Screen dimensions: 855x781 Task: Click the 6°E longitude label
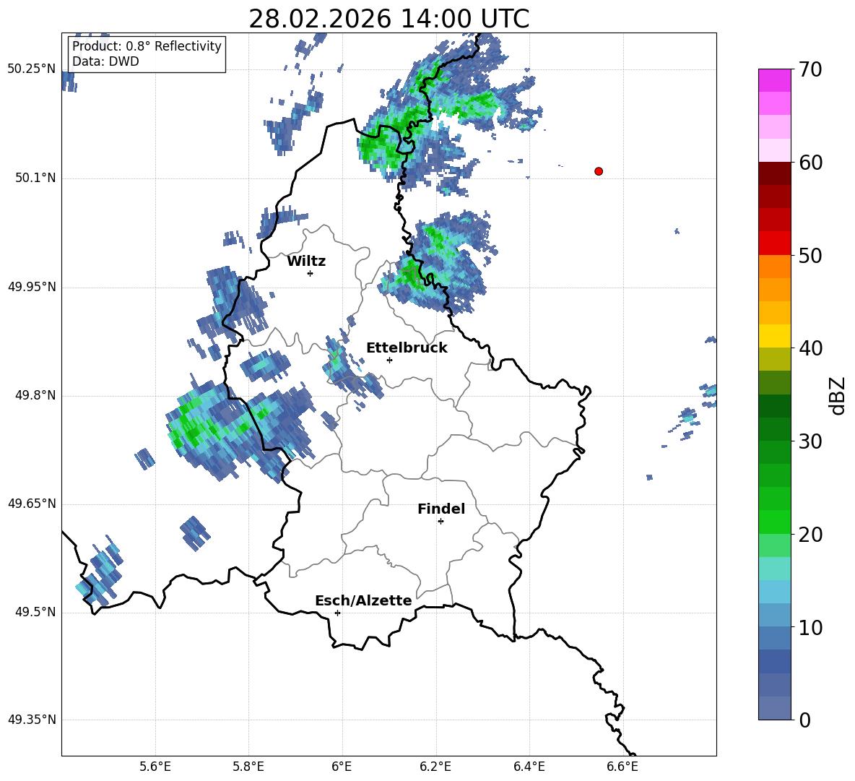(342, 767)
